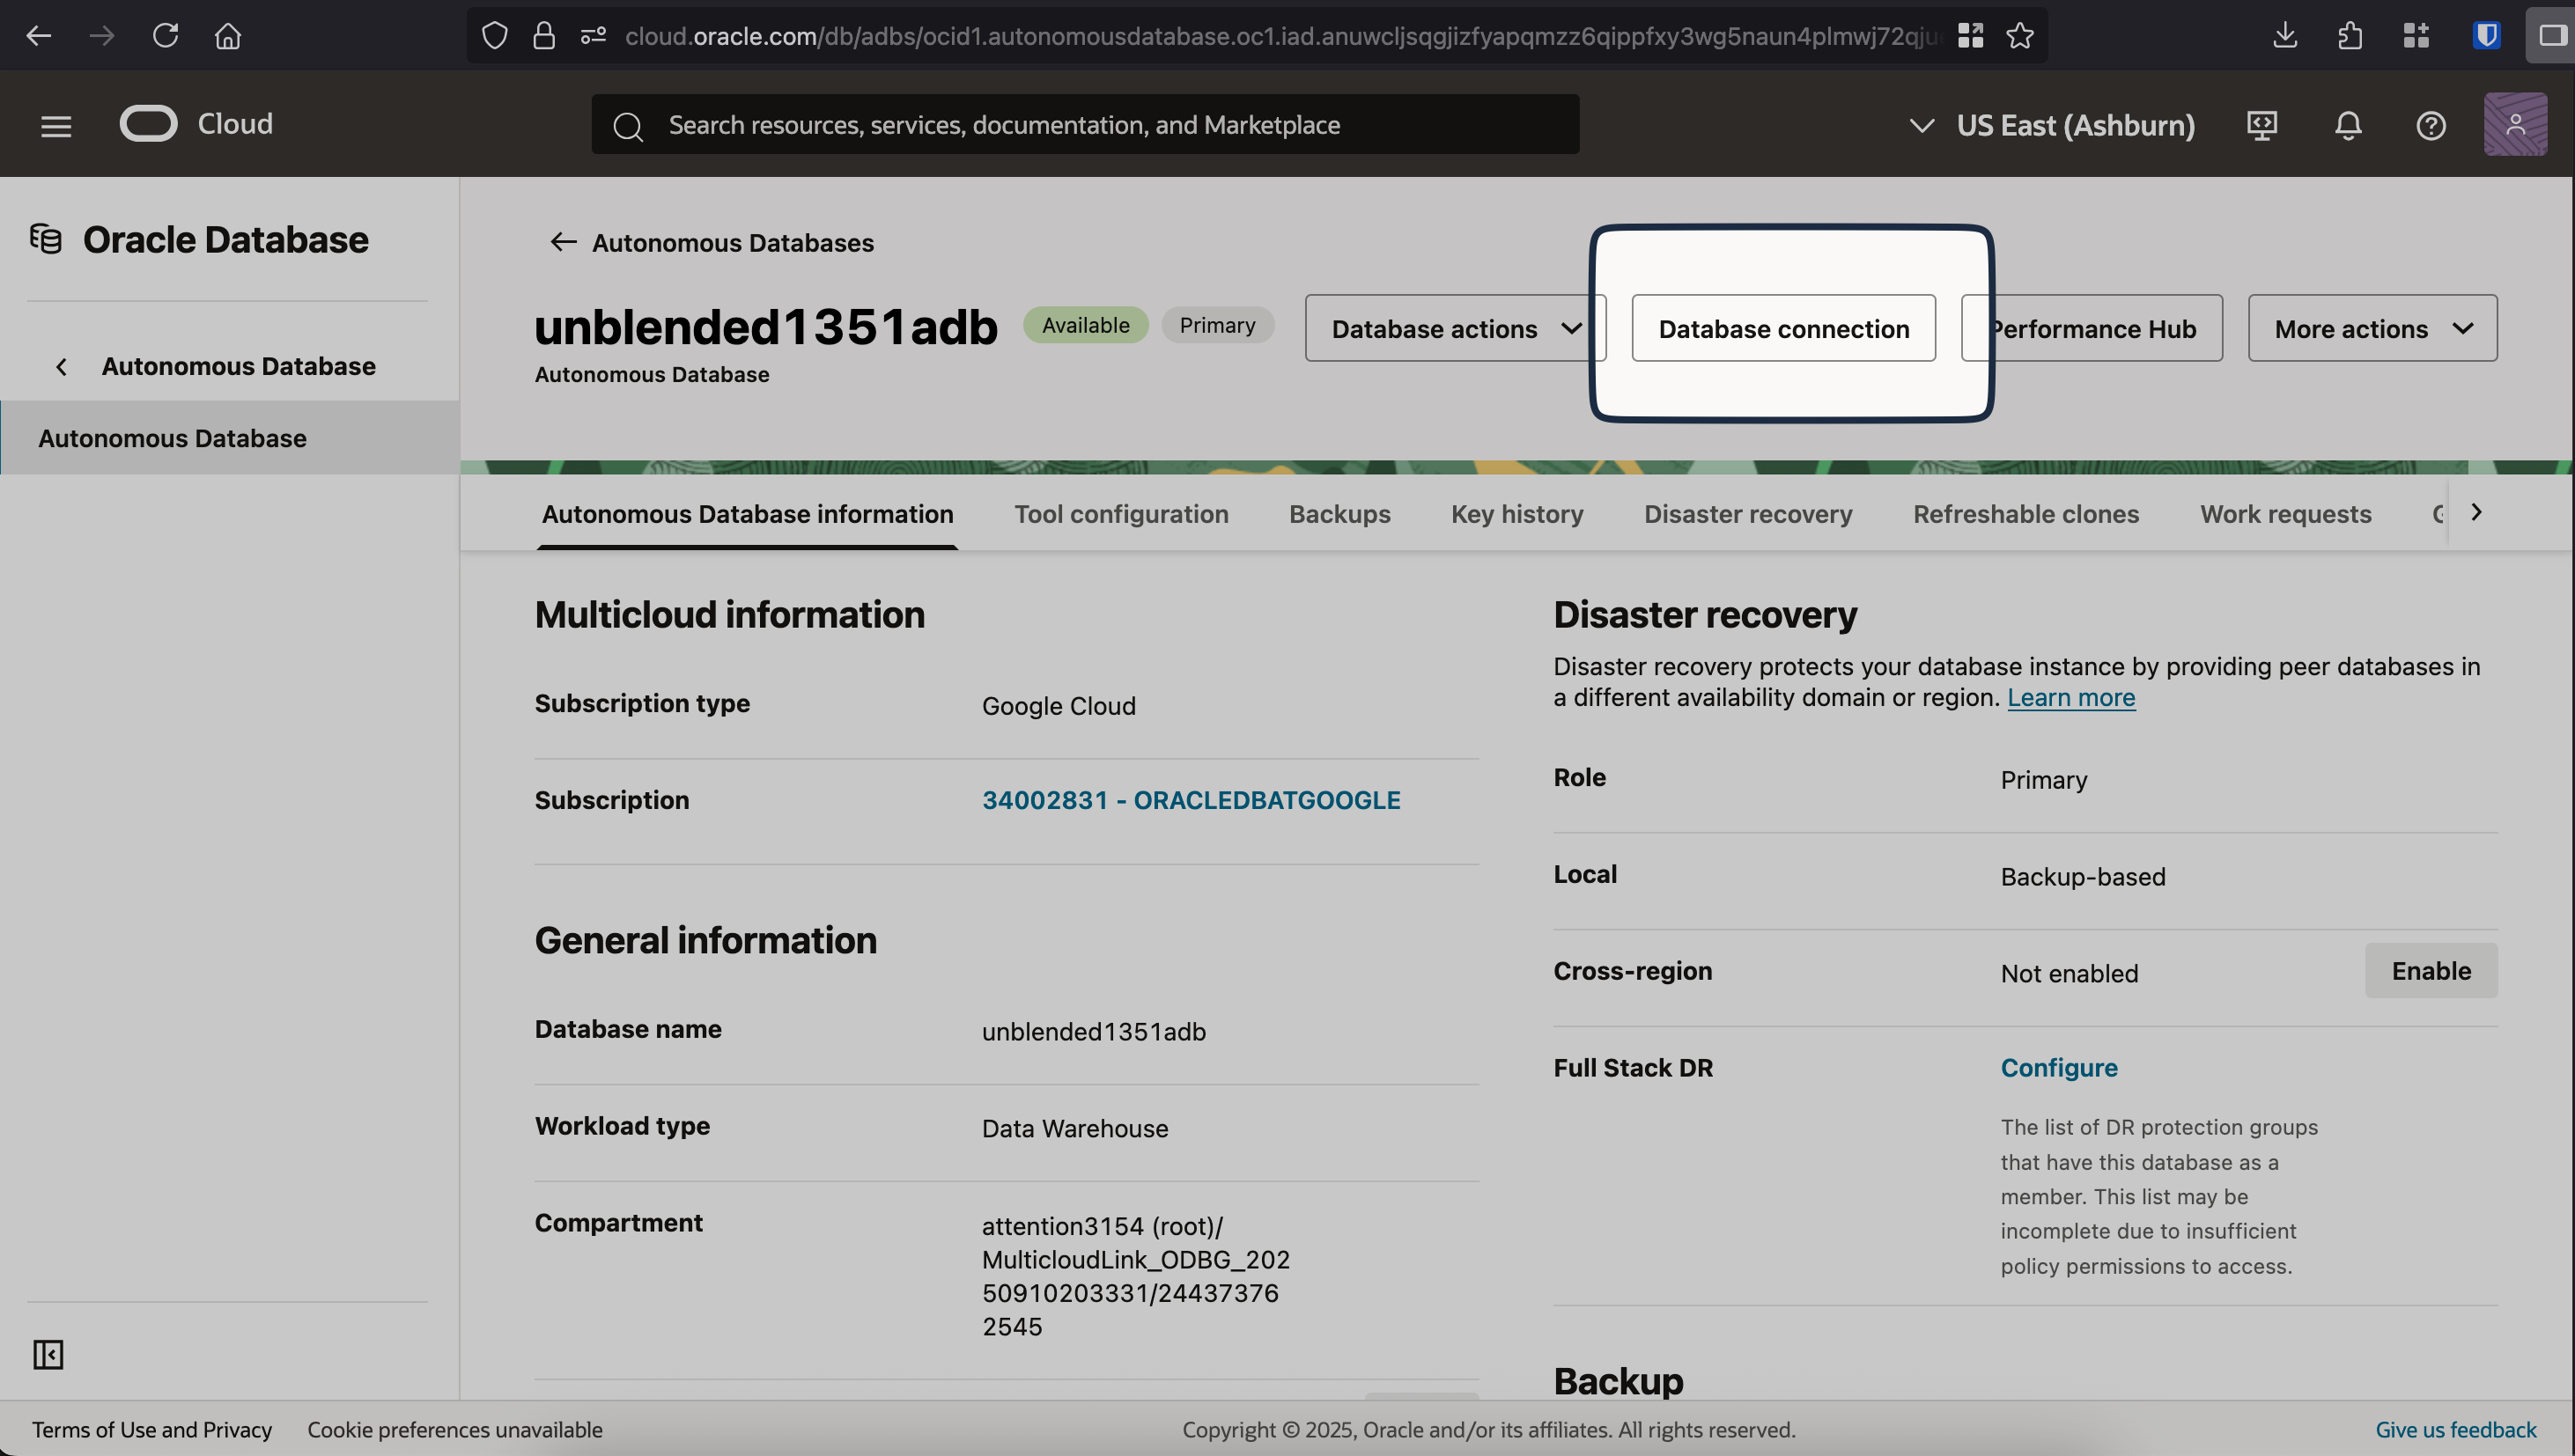Open Key history tab

click(1516, 514)
